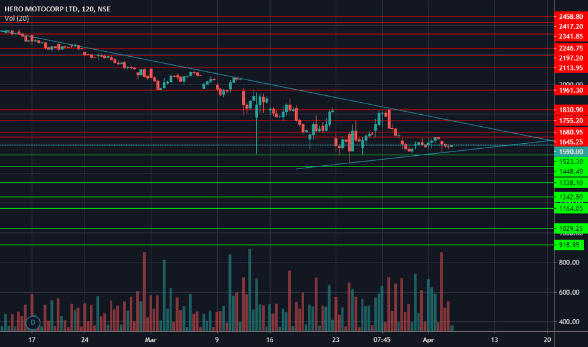This screenshot has height=347, width=588.
Task: Click the Apr label on time axis
Action: [x=428, y=340]
